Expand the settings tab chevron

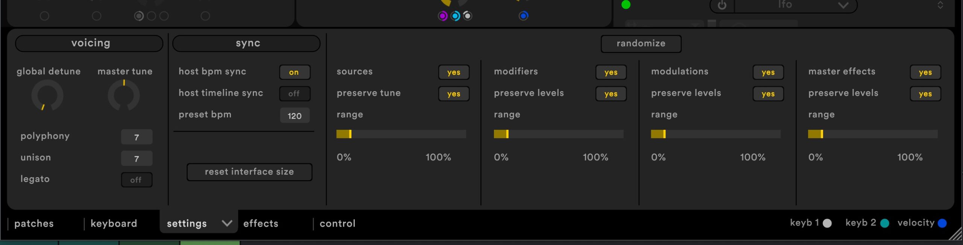(x=227, y=223)
